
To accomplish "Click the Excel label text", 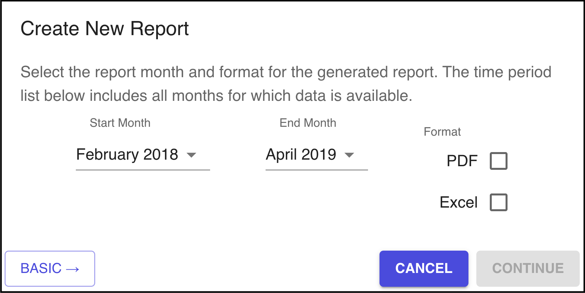I will (x=458, y=202).
